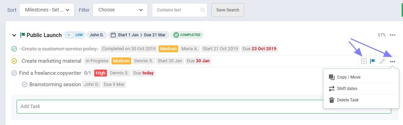Open the task row three-dots menu
The image size is (403, 125).
393,62
